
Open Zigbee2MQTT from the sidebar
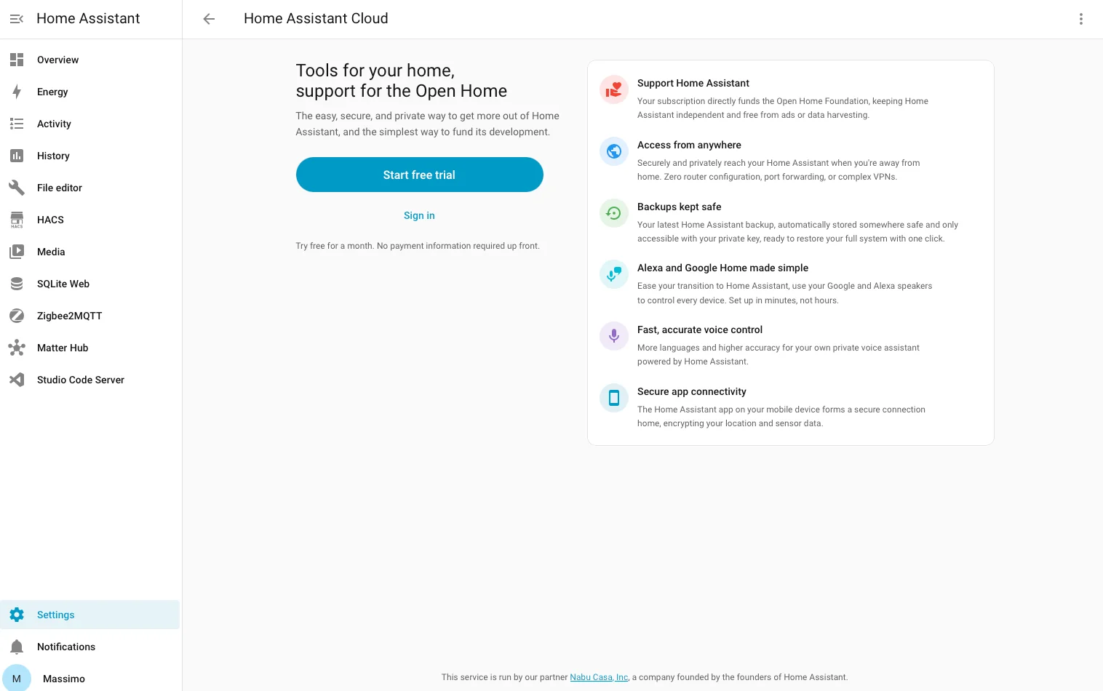(x=90, y=316)
